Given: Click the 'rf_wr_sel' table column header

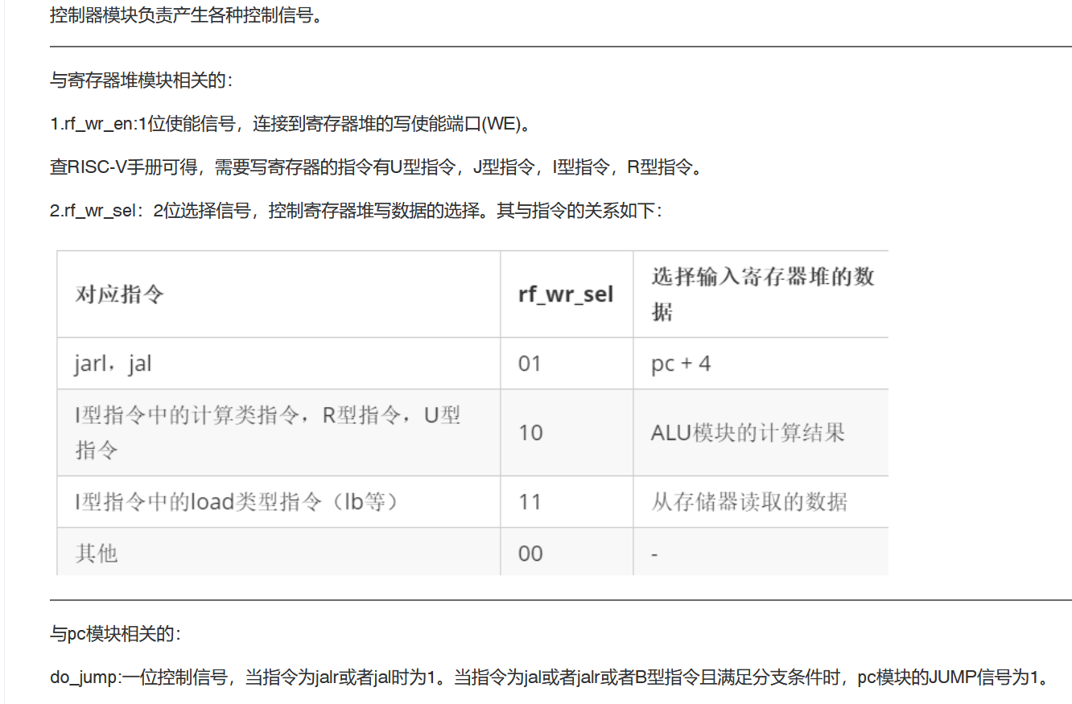Looking at the screenshot, I should (x=566, y=294).
